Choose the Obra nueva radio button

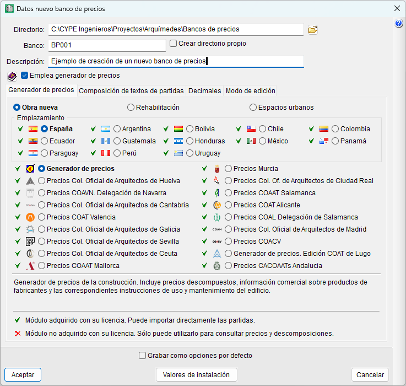17,108
